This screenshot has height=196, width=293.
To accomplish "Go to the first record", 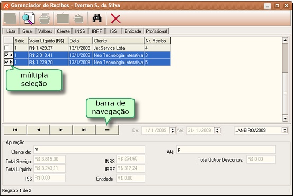I will pos(15,130).
